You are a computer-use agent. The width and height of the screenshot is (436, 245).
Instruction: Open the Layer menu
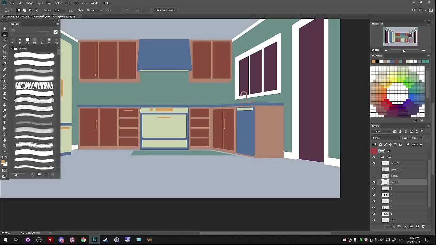click(x=40, y=3)
